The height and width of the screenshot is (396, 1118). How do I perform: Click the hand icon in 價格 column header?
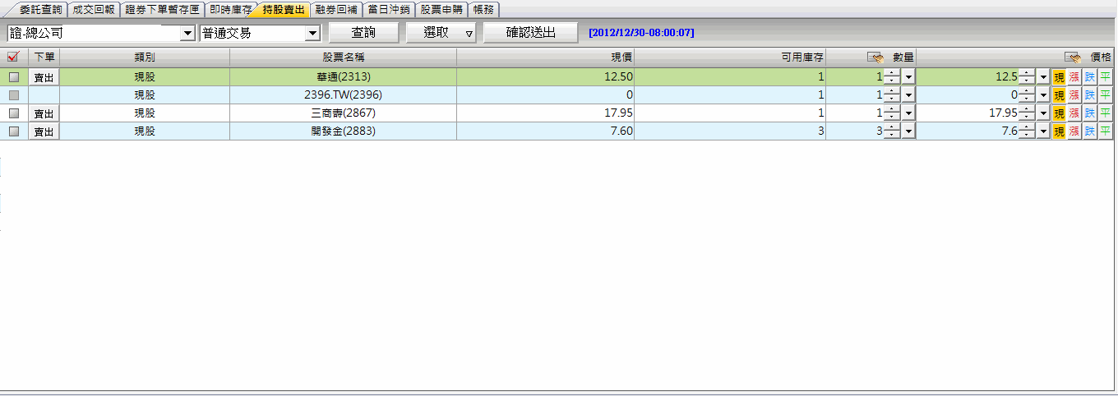click(1072, 58)
